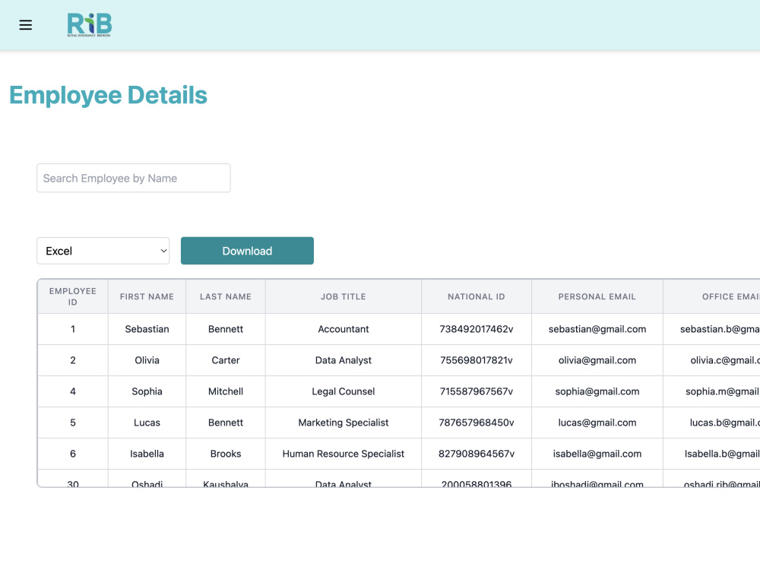Select the Olivia first name cell

point(147,360)
